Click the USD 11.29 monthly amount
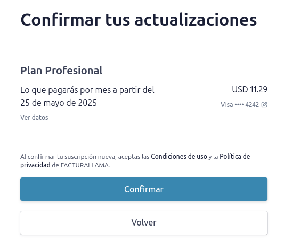 [x=249, y=89]
